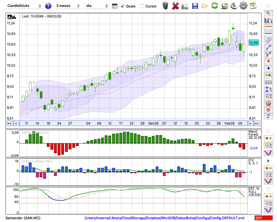Jump to the end with >> button

click(257, 123)
